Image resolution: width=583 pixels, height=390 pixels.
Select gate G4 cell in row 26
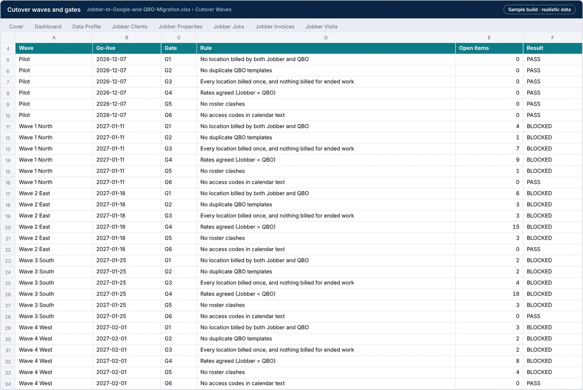tap(179, 294)
